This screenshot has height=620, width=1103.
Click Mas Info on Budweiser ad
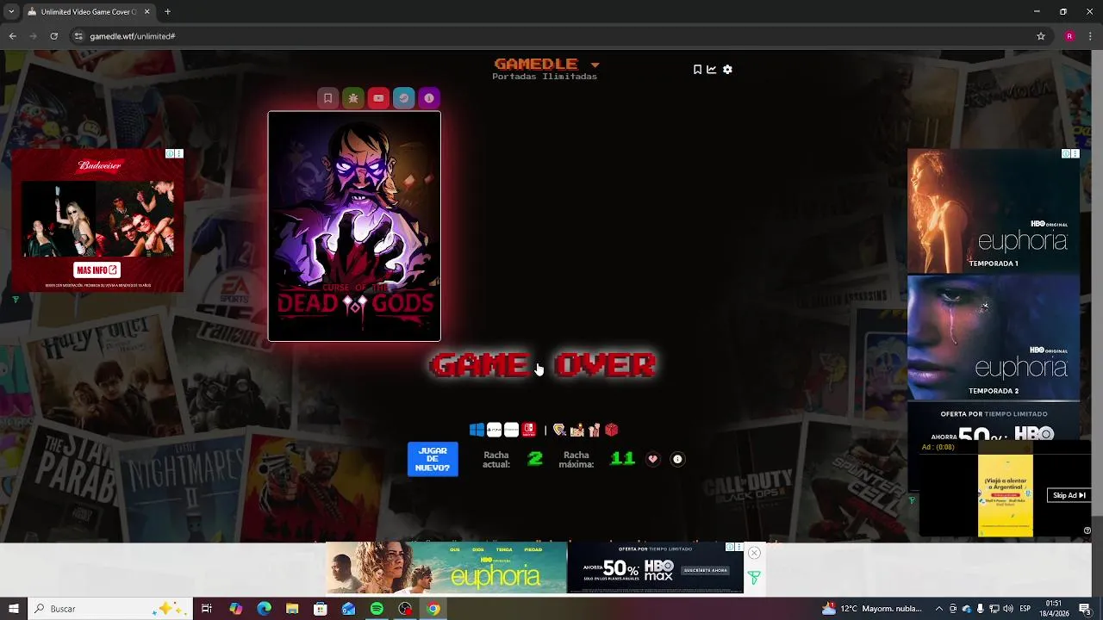tap(97, 270)
